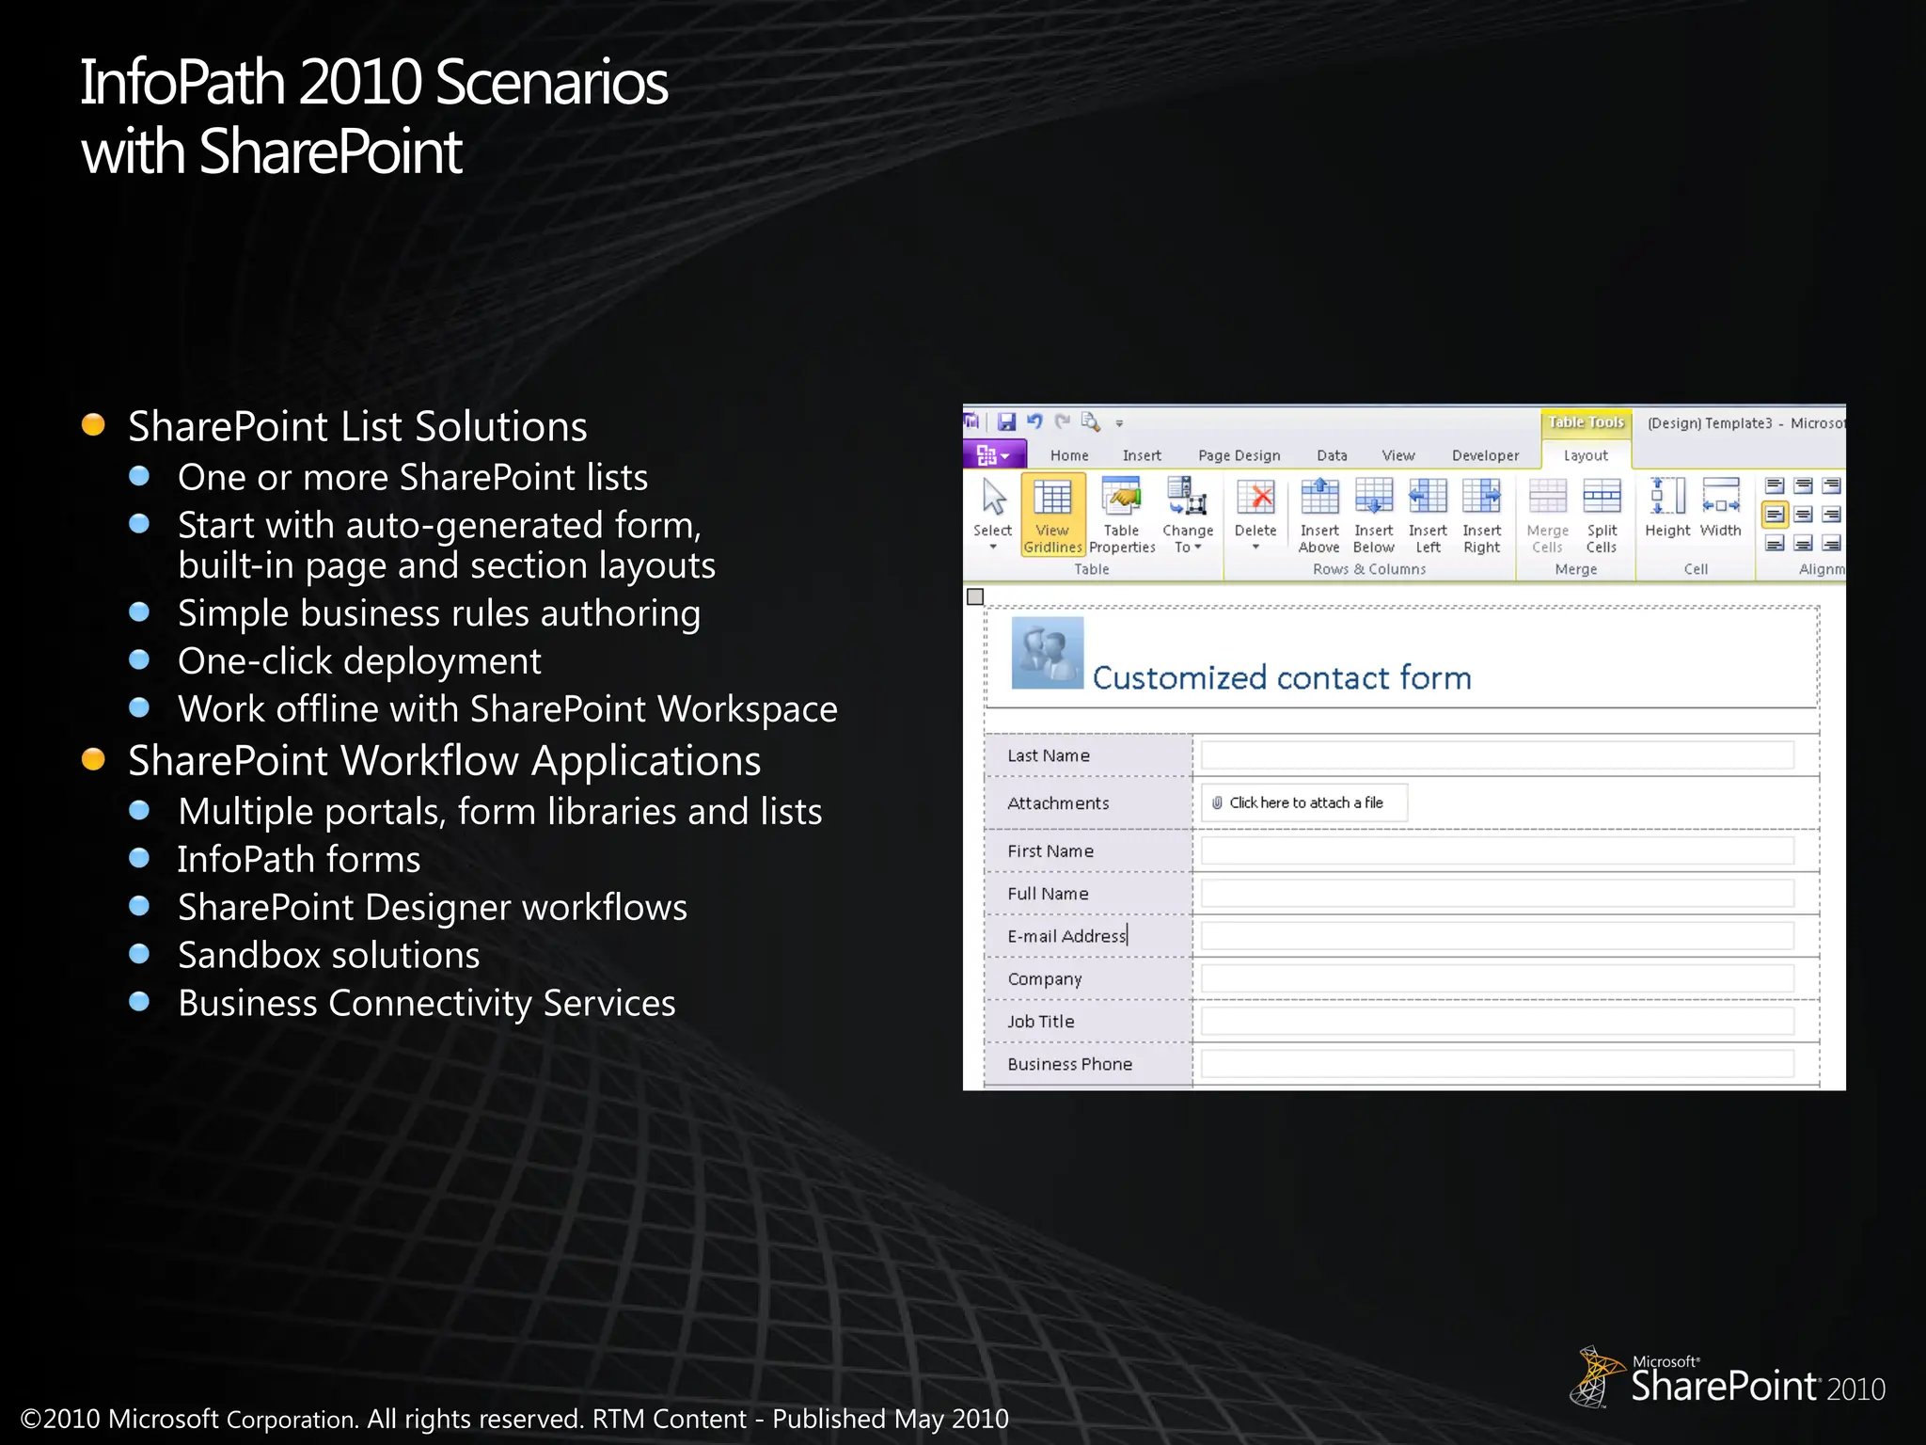Click the Last Name input field
The image size is (1926, 1445).
[x=1497, y=755]
